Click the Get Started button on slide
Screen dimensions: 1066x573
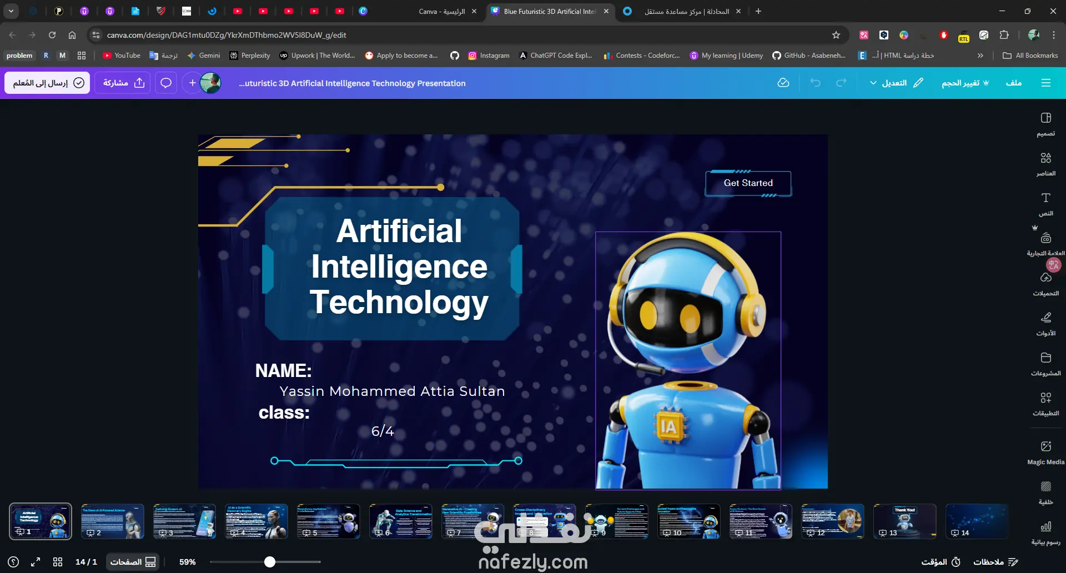pyautogui.click(x=748, y=183)
